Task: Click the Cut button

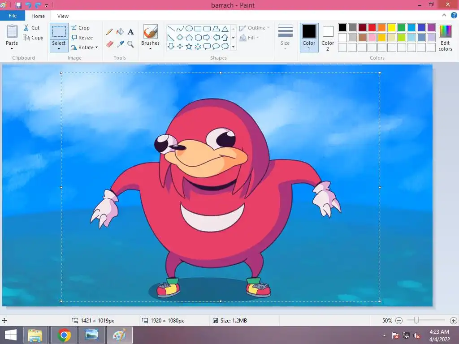Action: (32, 28)
